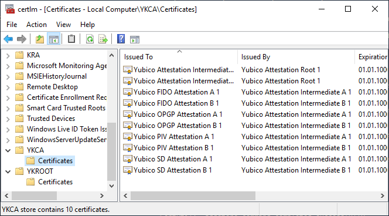Select Windows Live ID Token Issuer store
The height and width of the screenshot is (216, 389).
(x=67, y=129)
